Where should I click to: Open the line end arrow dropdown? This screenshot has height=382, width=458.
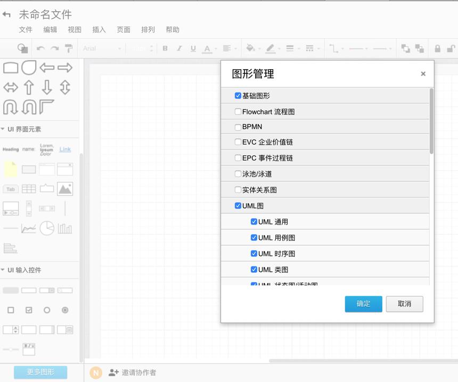(x=382, y=49)
